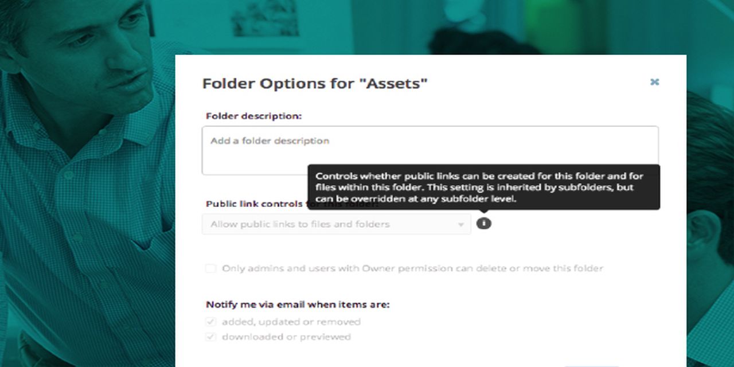Click the dimmed background right of the dialog

click(x=710, y=172)
